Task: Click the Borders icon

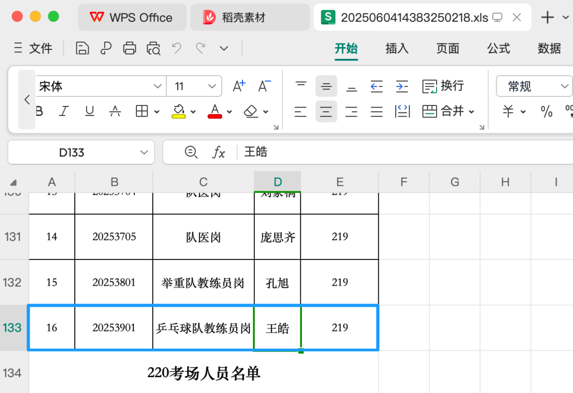Action: [142, 111]
